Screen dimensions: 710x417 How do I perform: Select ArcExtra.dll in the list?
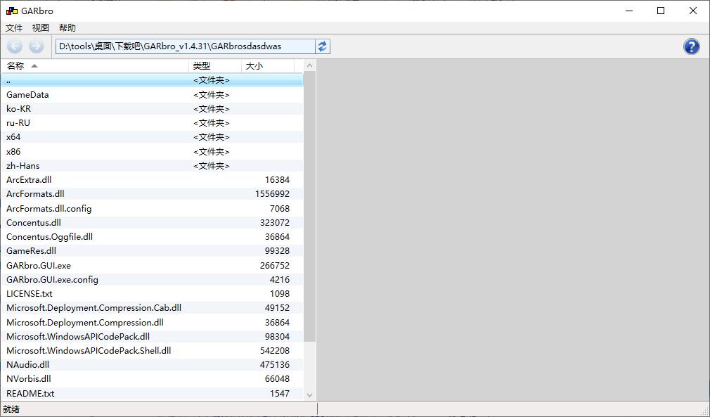click(x=152, y=180)
